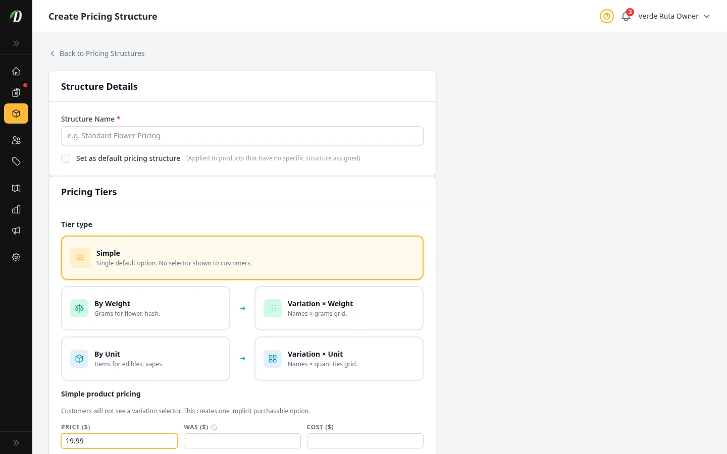Go back to Pricing Structures
The width and height of the screenshot is (727, 454).
pos(97,53)
